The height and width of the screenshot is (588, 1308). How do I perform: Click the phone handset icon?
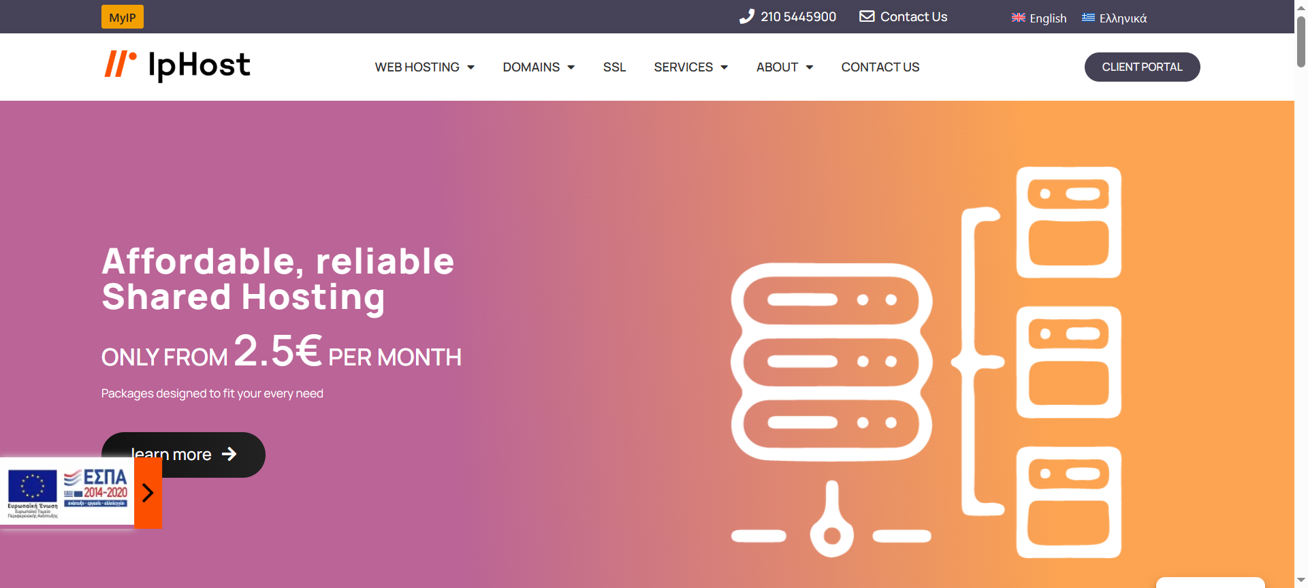click(x=747, y=16)
